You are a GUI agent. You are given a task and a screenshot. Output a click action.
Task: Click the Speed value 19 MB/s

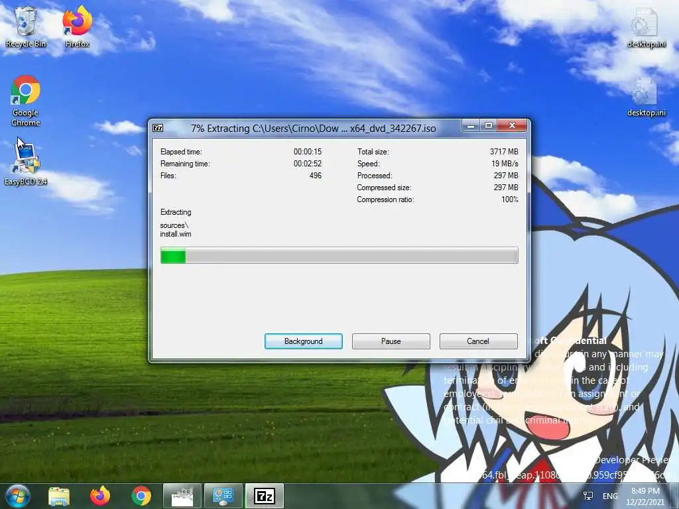pyautogui.click(x=505, y=164)
